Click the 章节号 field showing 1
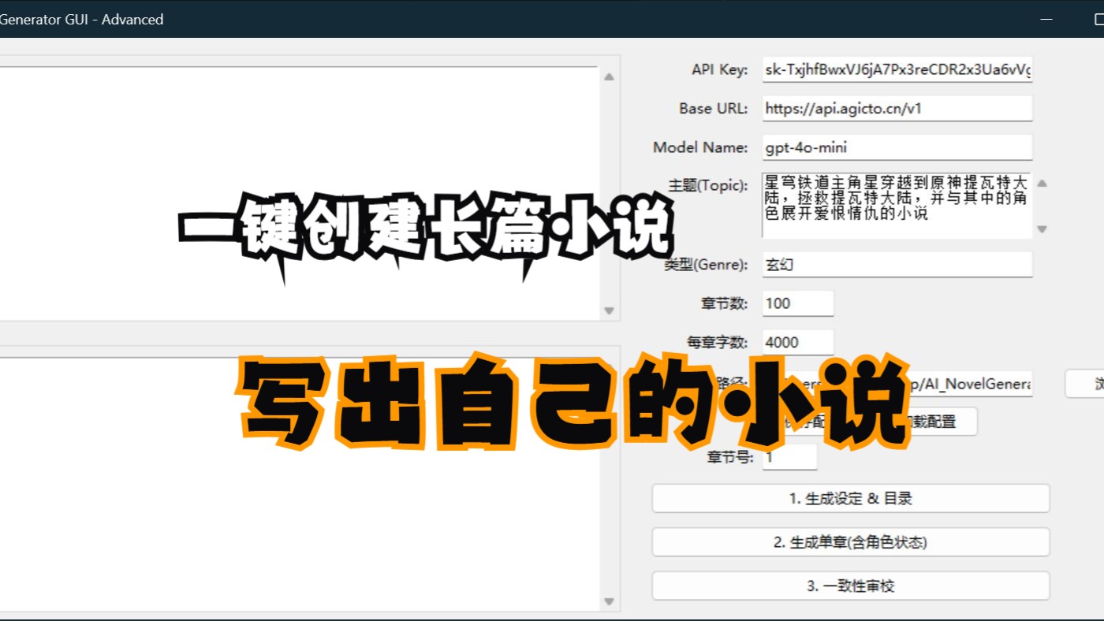 click(x=789, y=457)
